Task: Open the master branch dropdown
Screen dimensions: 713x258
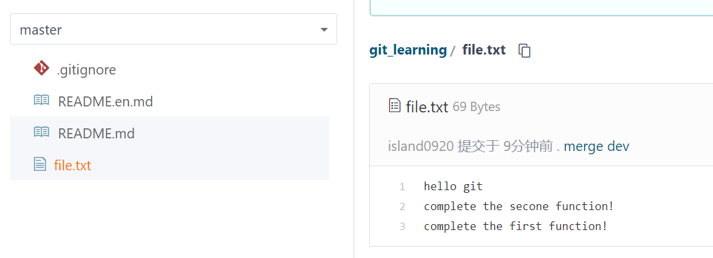Action: click(173, 29)
